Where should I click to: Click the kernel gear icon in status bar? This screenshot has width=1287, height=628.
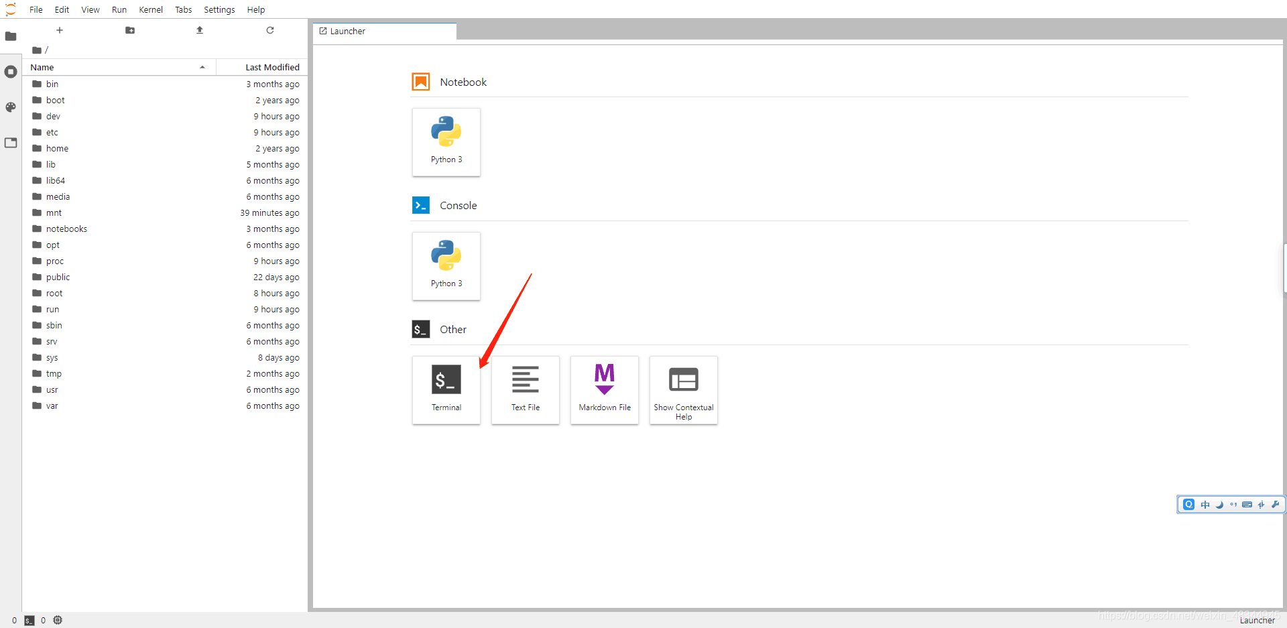58,620
